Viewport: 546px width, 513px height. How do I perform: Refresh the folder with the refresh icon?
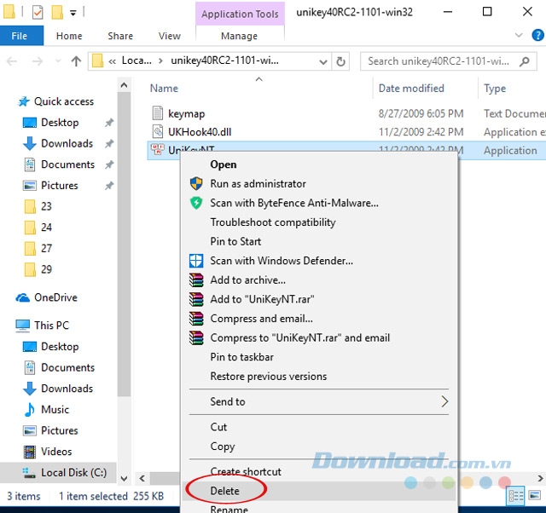[340, 61]
